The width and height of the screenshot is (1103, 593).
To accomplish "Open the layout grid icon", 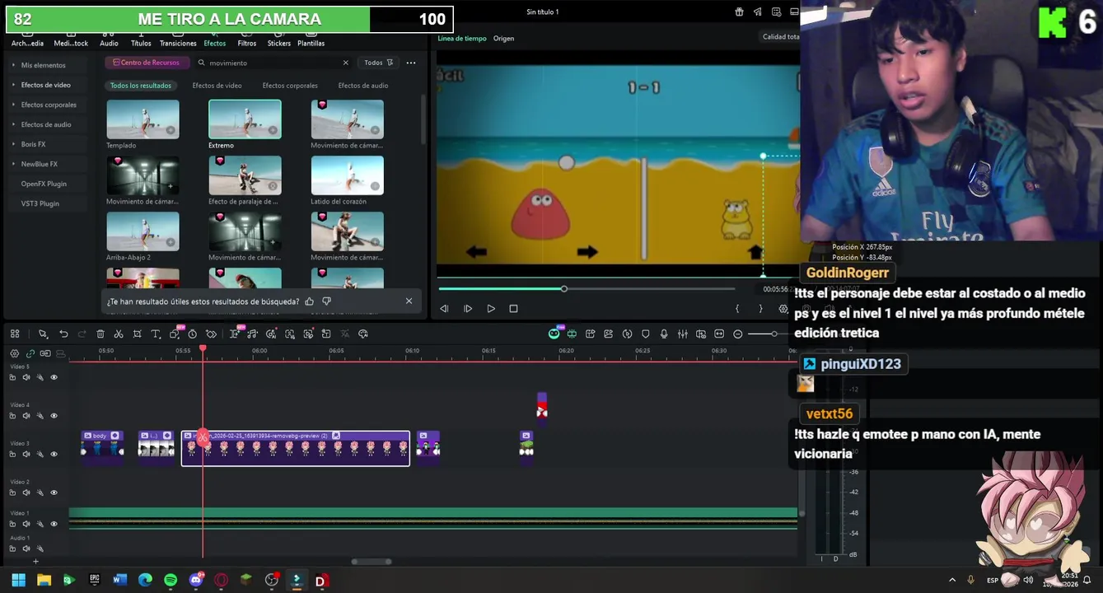I will (16, 334).
